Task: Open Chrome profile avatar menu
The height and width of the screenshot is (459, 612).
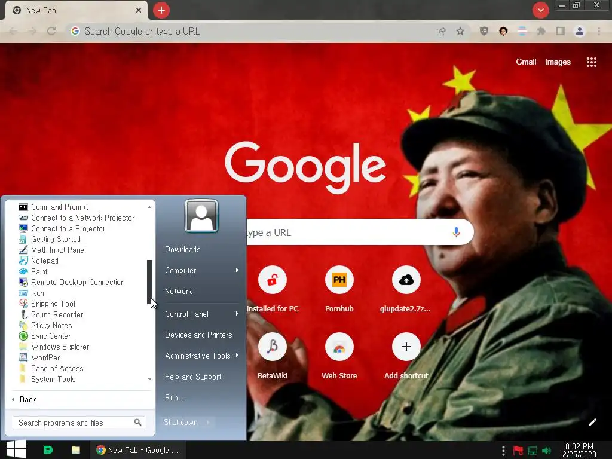Action: coord(580,31)
